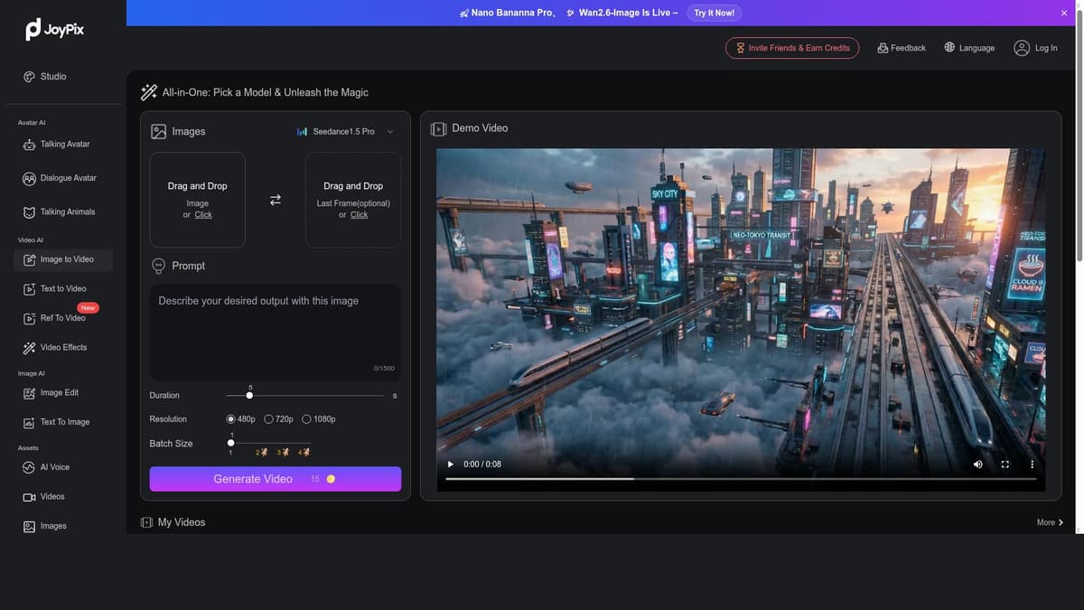Click the swap frames arrows icon
This screenshot has height=610, width=1084.
pos(276,200)
